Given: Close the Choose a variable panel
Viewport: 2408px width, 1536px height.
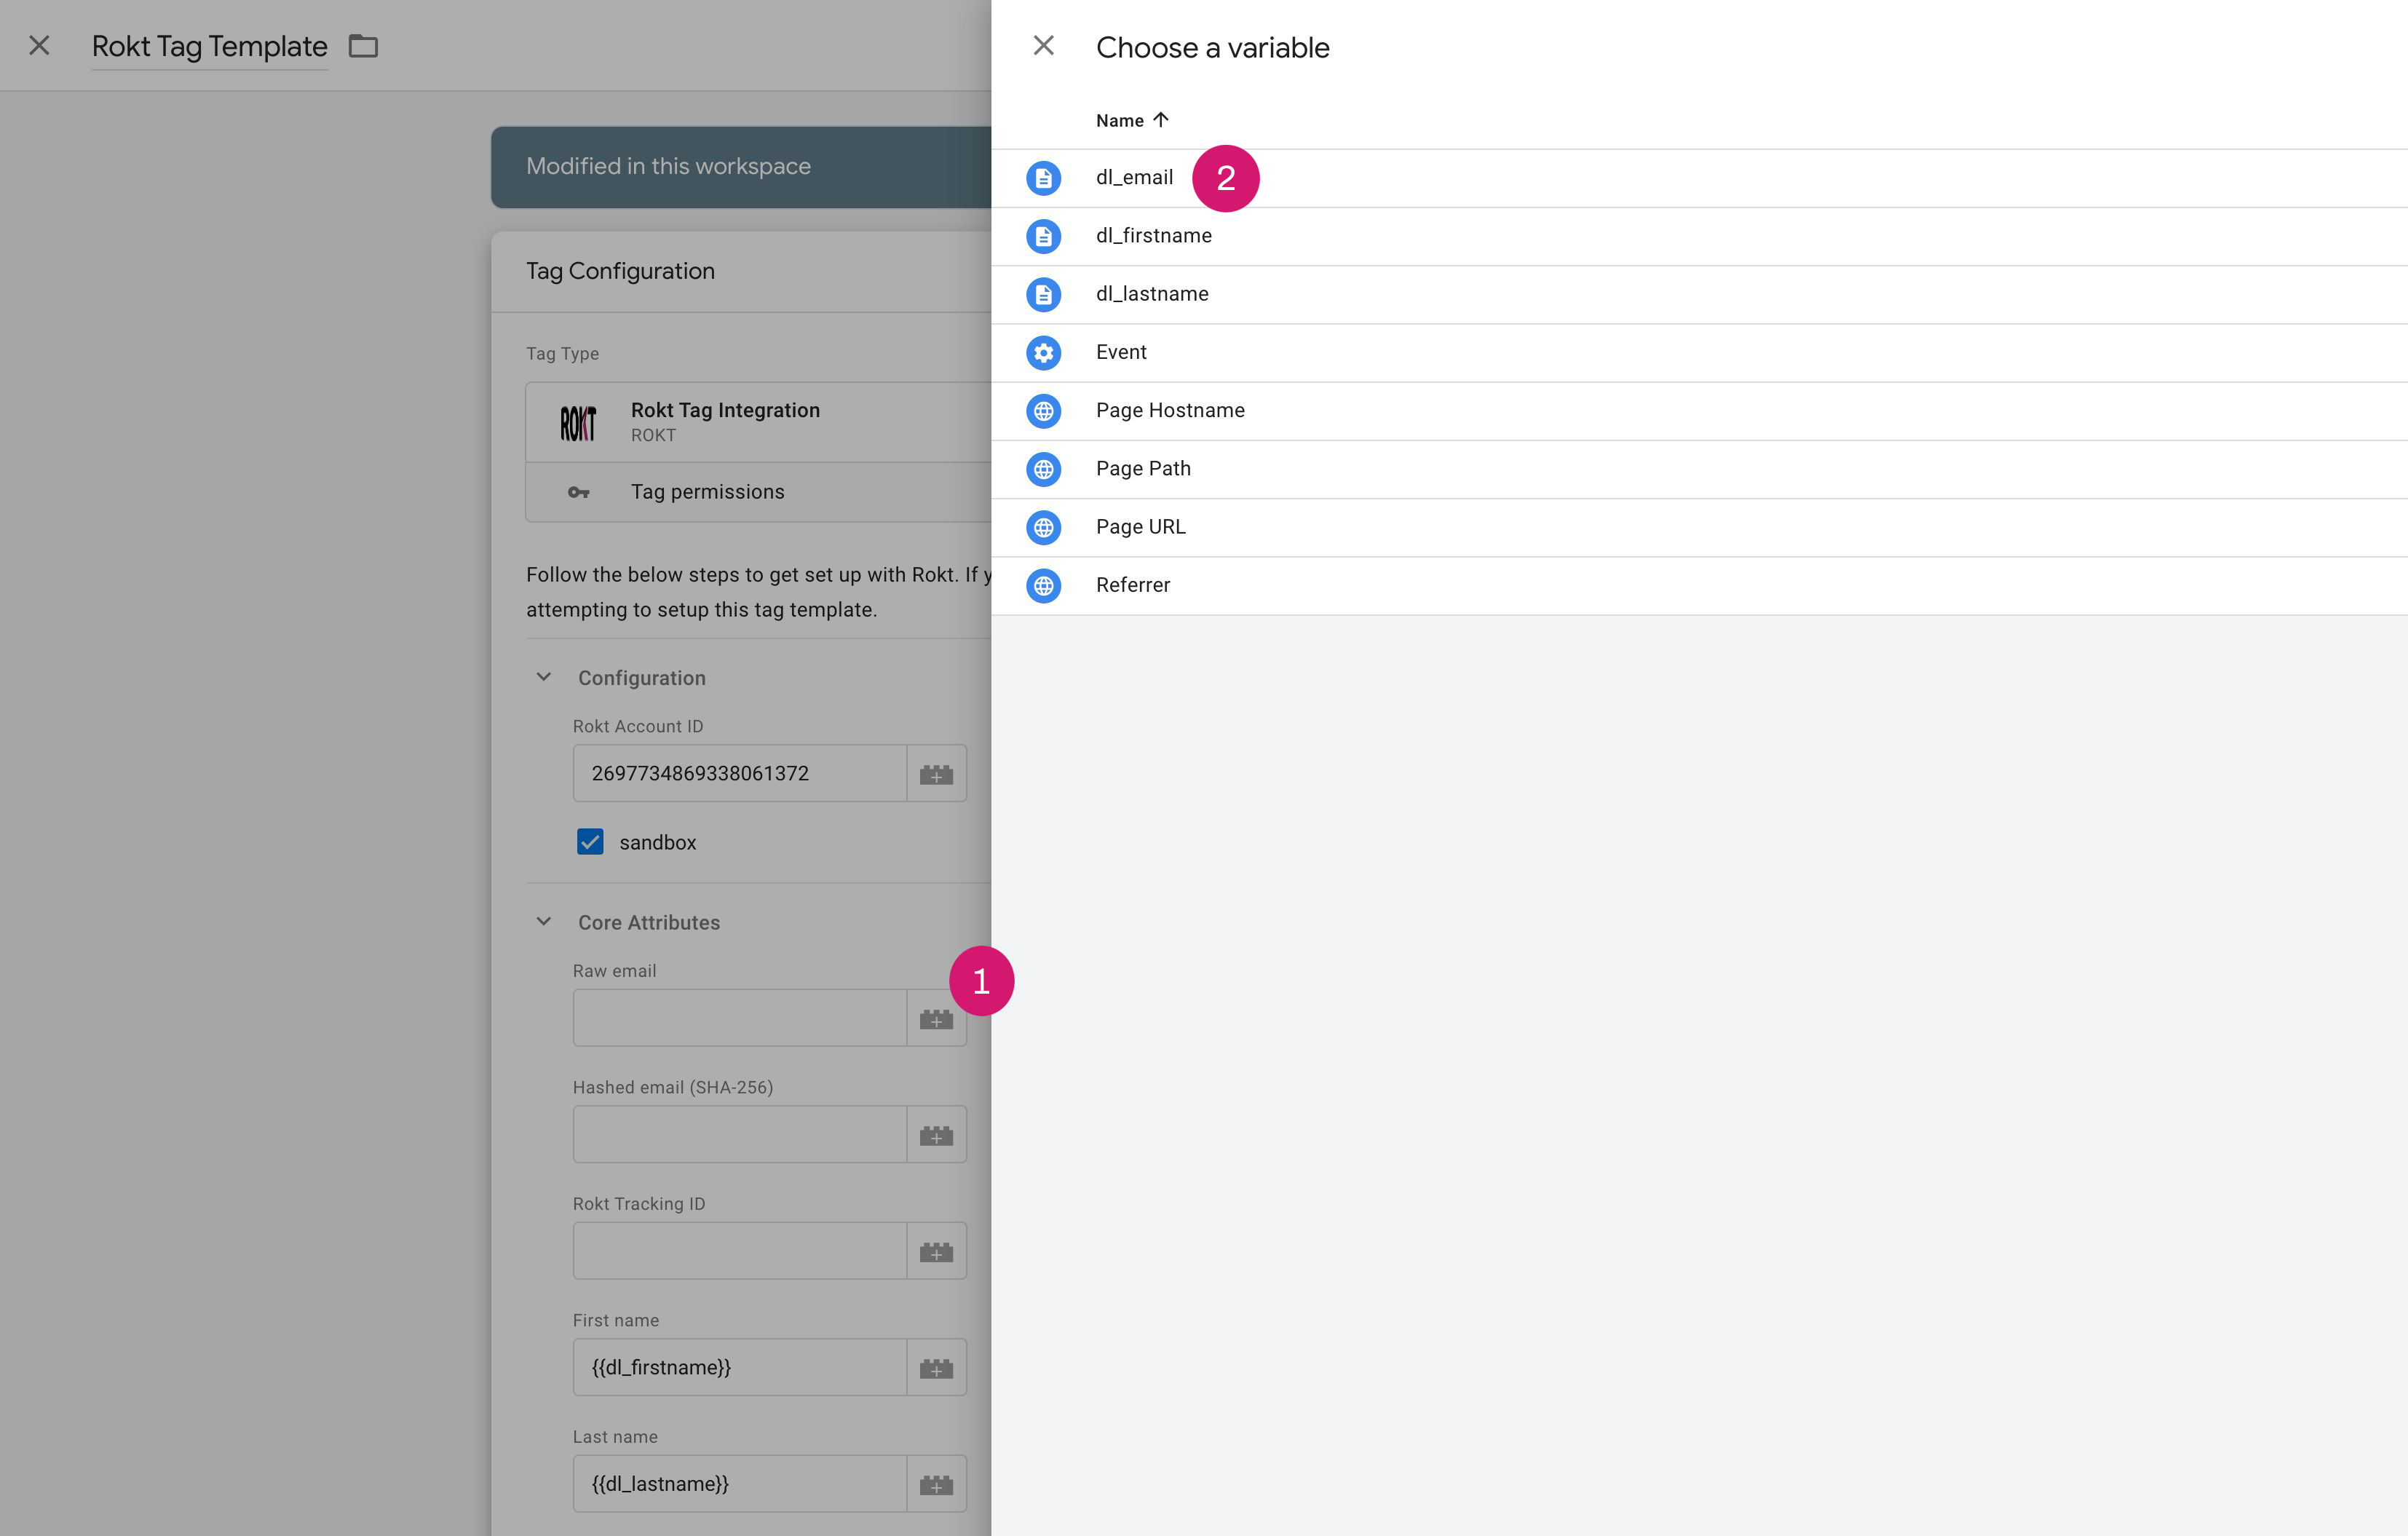Looking at the screenshot, I should [x=1043, y=46].
